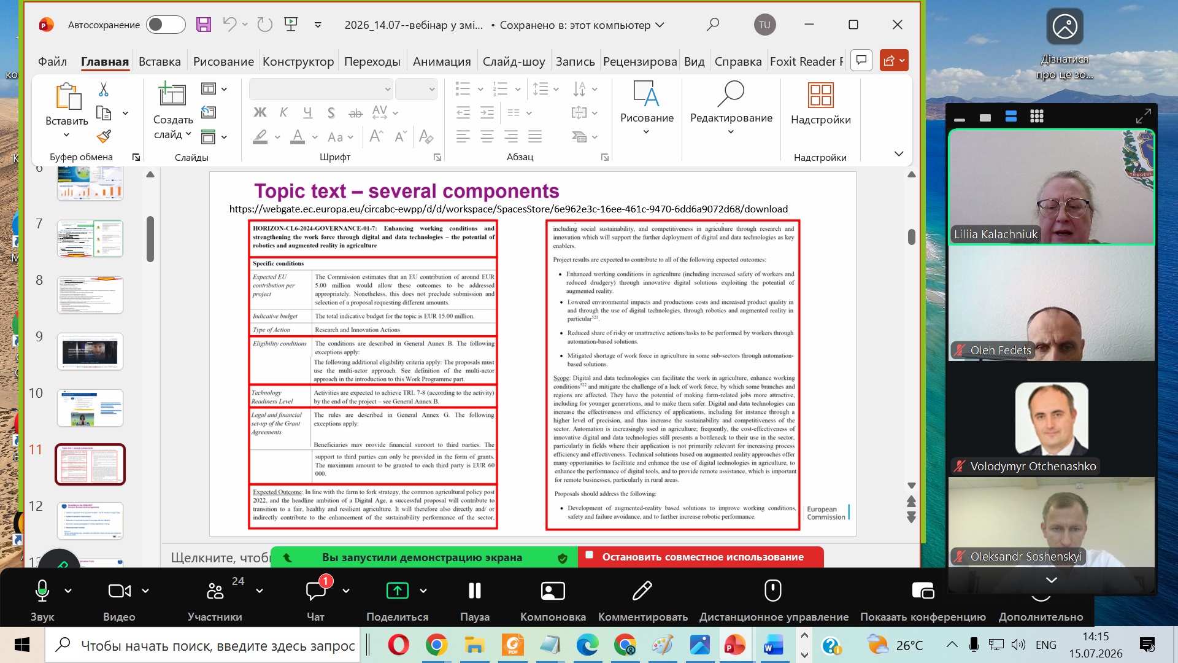
Task: Start slideshow from beginning icon in title bar
Action: 291,25
